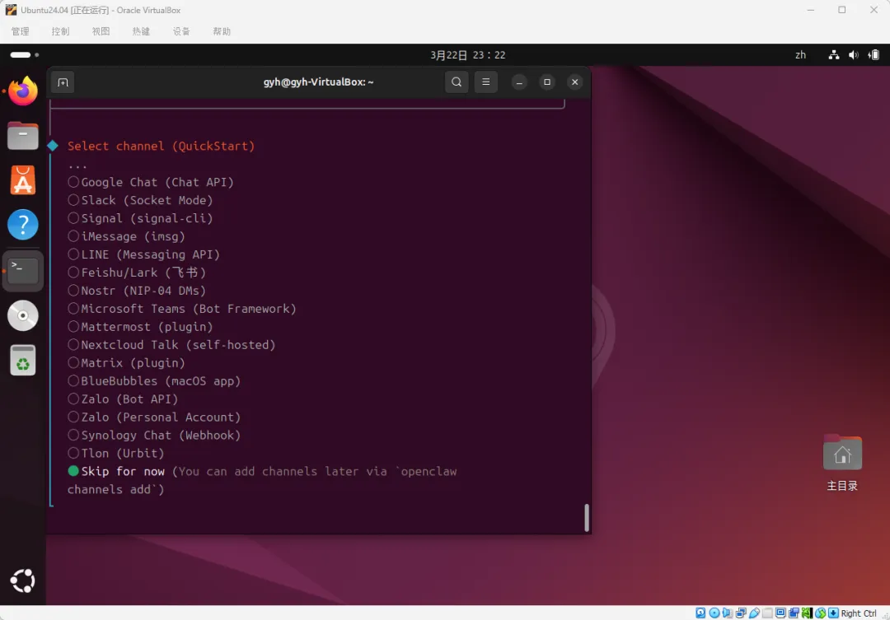
Task: Open the Files manager in dock
Action: tap(23, 136)
